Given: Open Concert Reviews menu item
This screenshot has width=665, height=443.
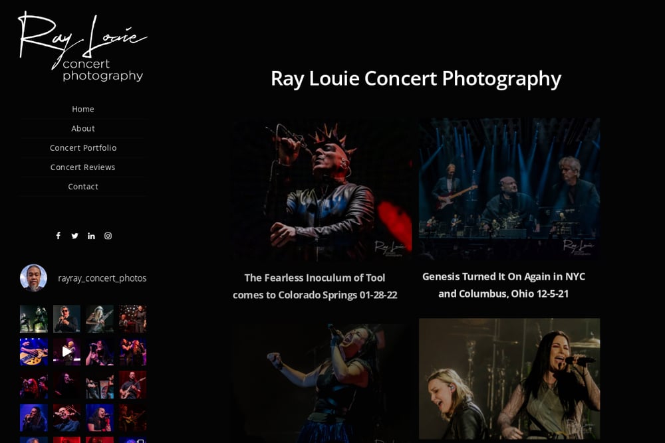Looking at the screenshot, I should (83, 167).
